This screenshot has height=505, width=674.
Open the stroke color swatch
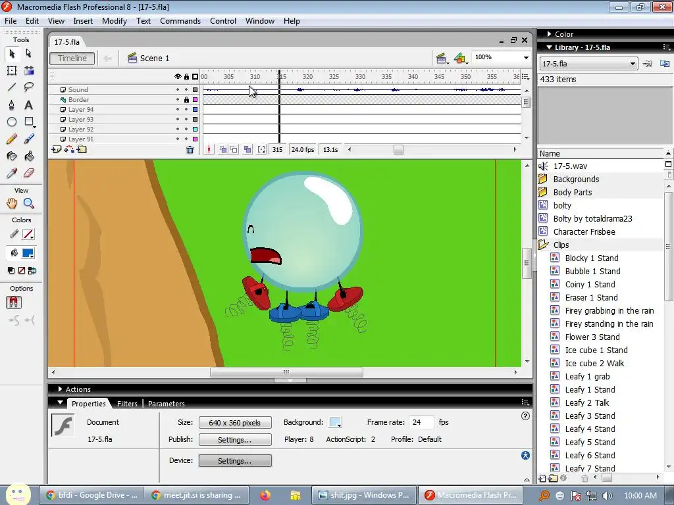coord(28,235)
